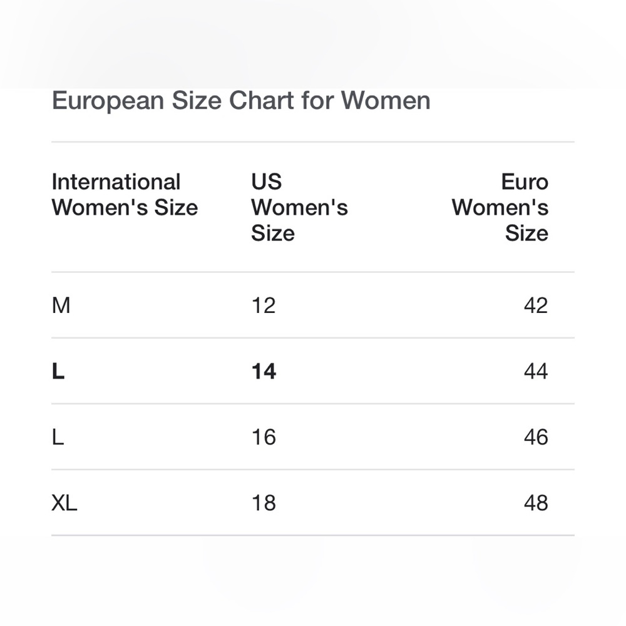Select the bold US size 14 cell

coord(264,371)
